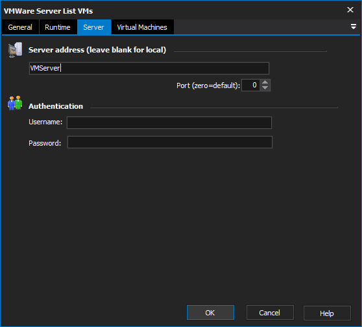This screenshot has height=327, width=362.
Task: Click the server computer icon
Action: pos(15,50)
